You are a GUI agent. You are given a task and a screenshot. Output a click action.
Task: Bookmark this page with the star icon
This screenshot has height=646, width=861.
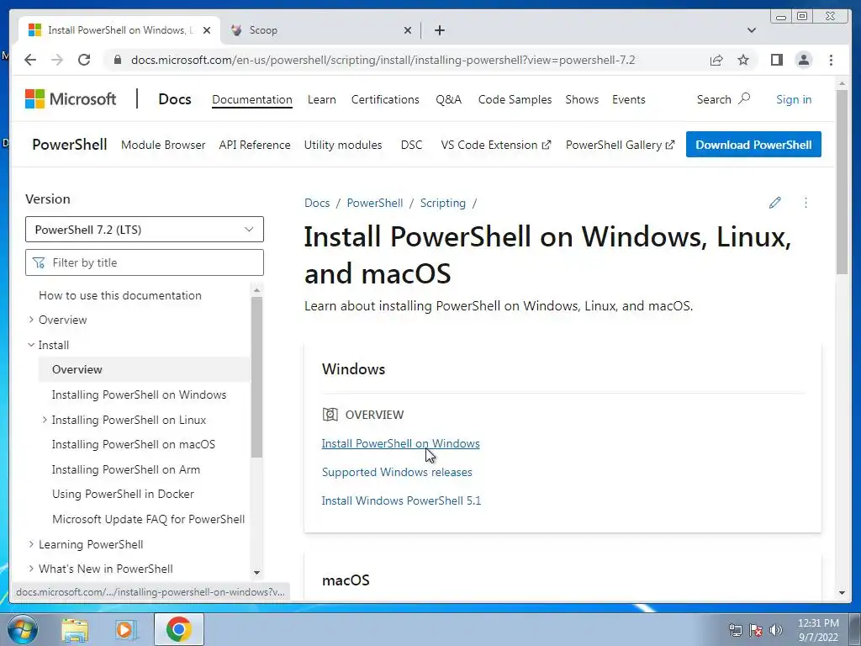743,60
